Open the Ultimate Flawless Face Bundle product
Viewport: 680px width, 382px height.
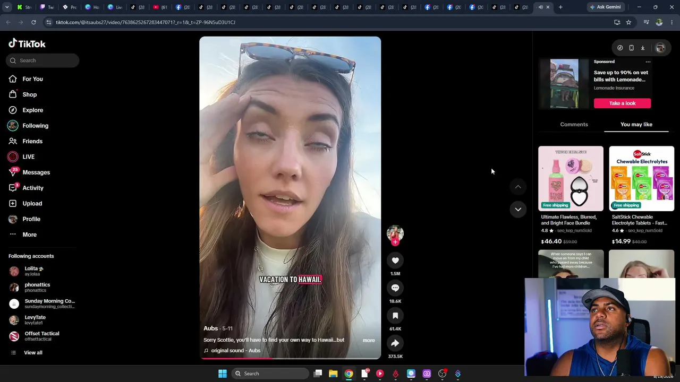point(571,179)
